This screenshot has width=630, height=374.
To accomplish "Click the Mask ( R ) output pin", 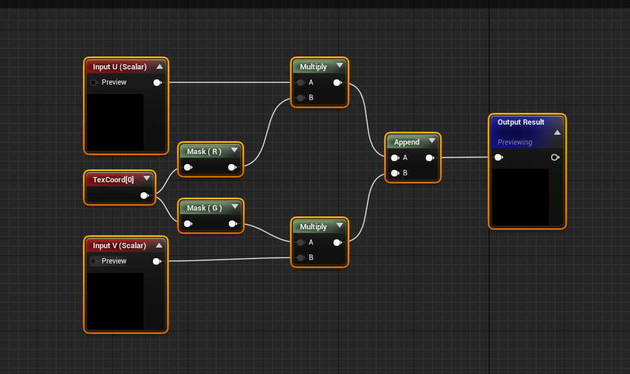I will pos(233,167).
